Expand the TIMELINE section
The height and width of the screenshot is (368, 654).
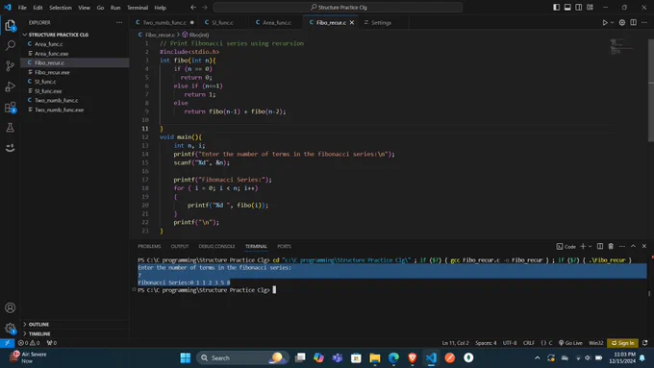(39, 333)
